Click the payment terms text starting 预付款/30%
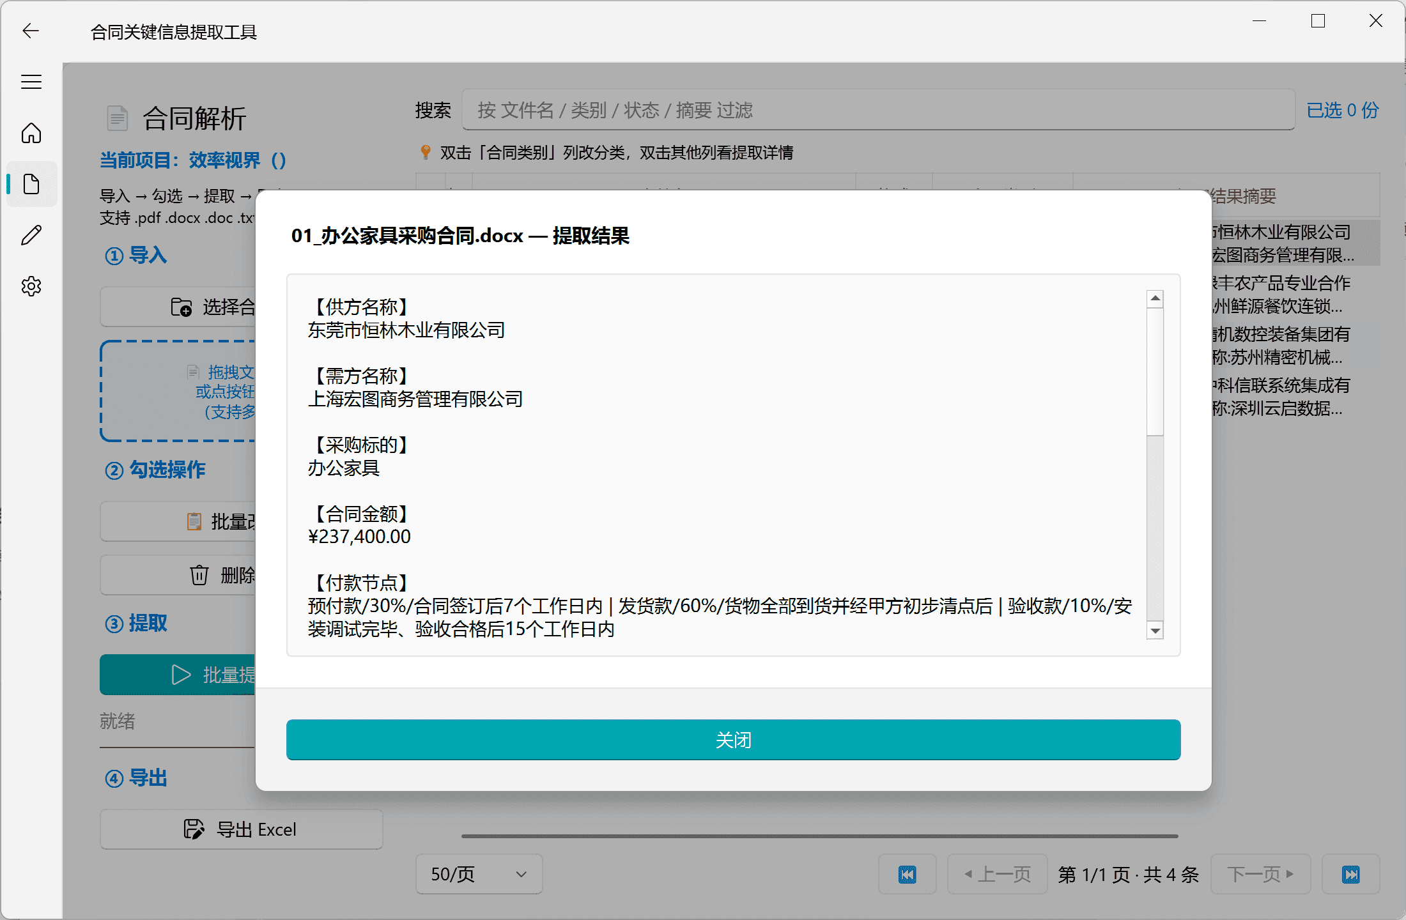The image size is (1406, 920). pyautogui.click(x=720, y=617)
